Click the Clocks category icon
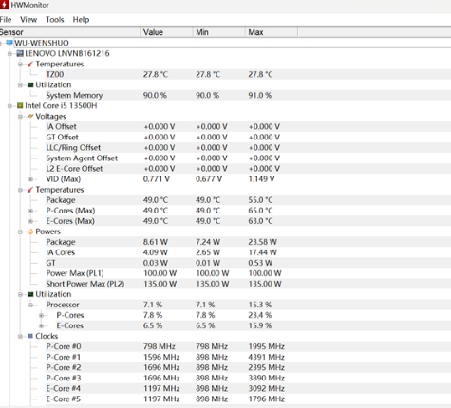This screenshot has height=408, width=451. point(30,336)
